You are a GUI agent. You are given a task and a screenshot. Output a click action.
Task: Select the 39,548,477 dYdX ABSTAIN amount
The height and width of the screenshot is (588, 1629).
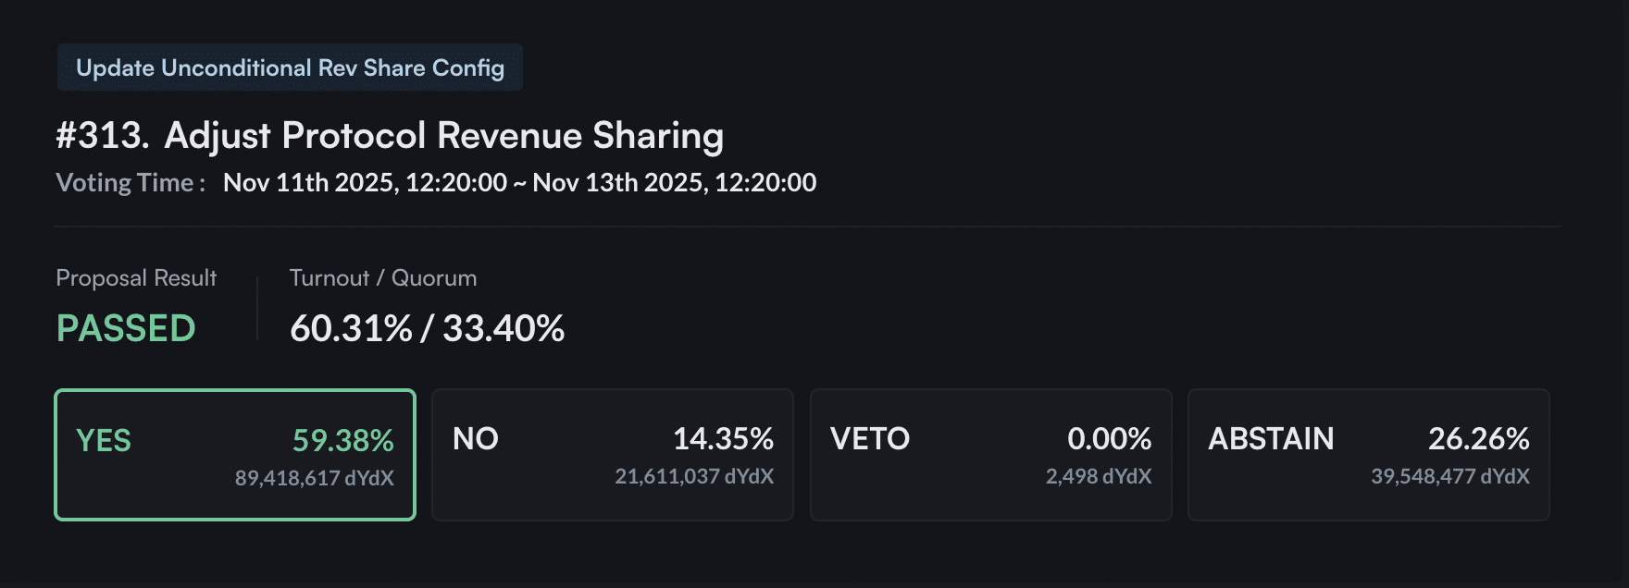(x=1449, y=477)
